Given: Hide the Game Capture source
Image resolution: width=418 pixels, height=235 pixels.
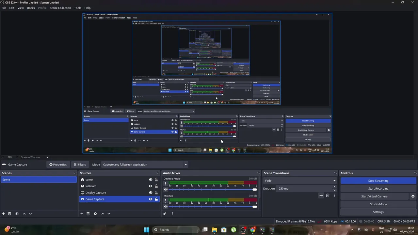Looking at the screenshot, I should pos(151,199).
